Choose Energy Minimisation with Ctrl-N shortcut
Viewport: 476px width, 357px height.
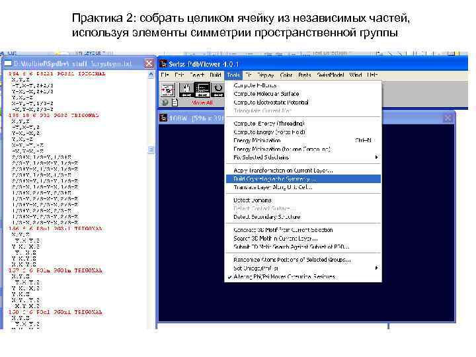(x=303, y=141)
